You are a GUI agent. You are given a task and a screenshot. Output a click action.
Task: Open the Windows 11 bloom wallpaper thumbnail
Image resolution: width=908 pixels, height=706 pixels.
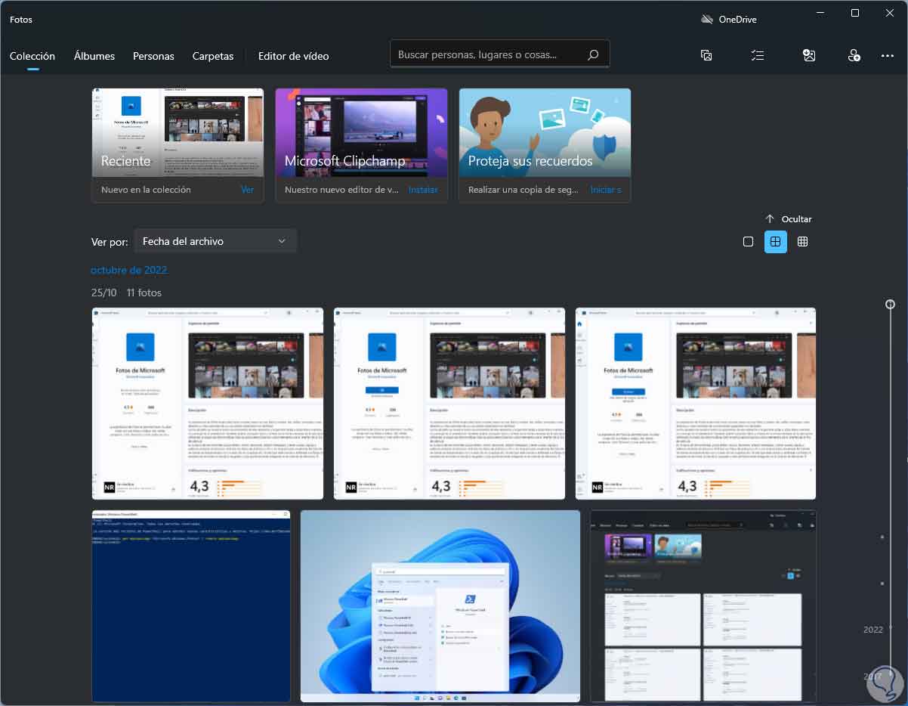[440, 606]
